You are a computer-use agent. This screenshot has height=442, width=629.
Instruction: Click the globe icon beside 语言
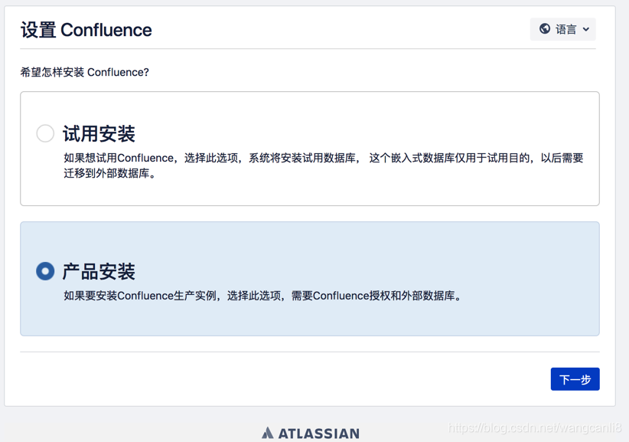[545, 29]
